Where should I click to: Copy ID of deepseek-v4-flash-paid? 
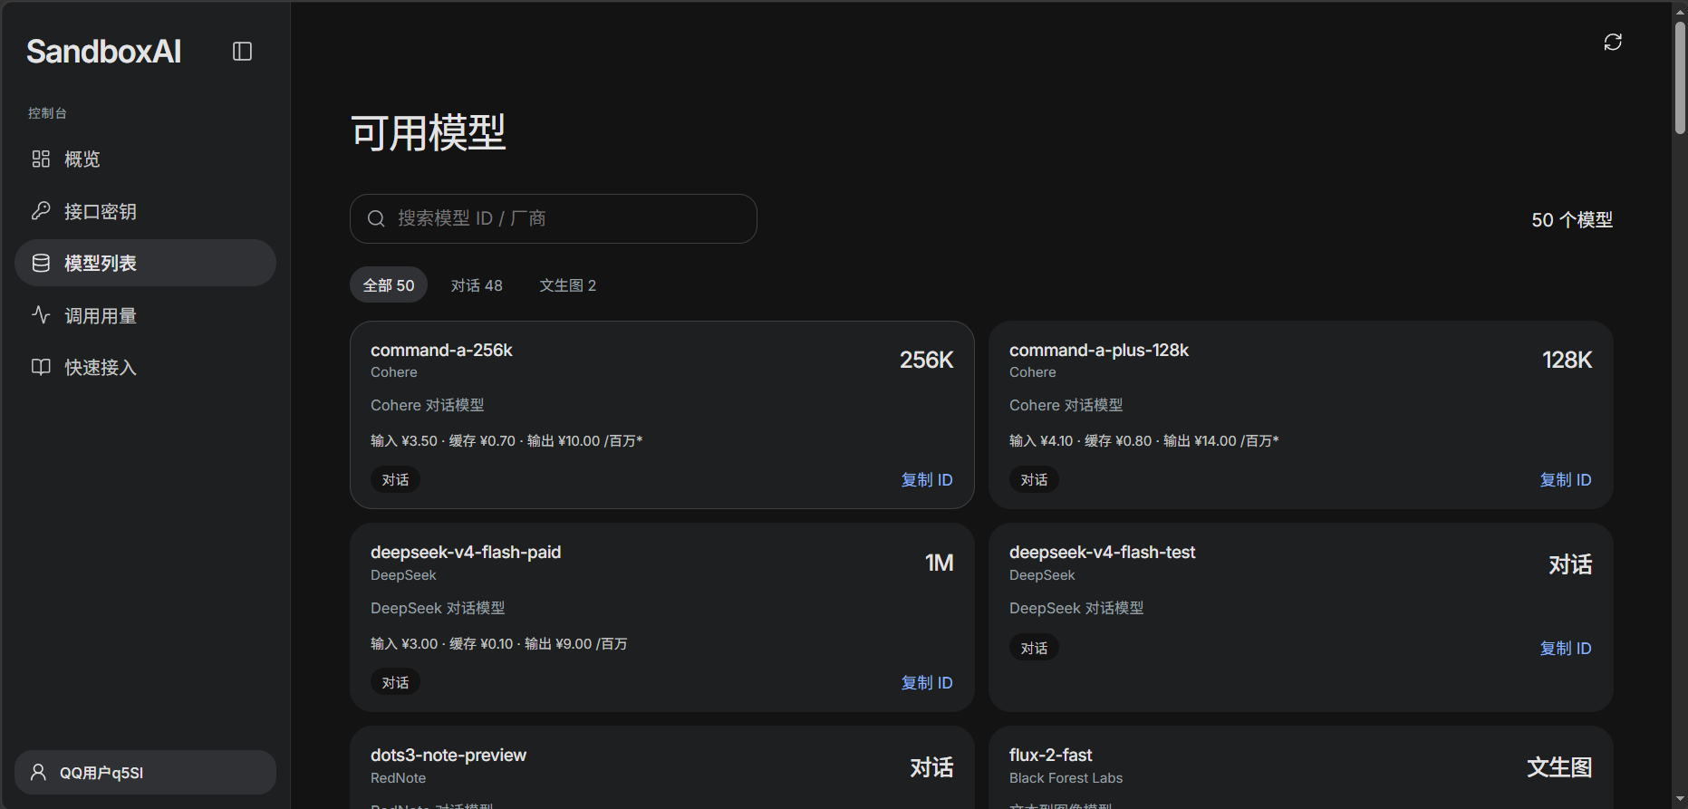[x=927, y=683]
